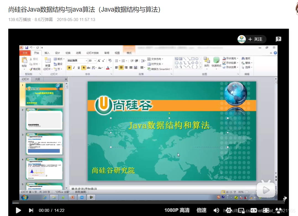Click 转换为 SmartArt button
298x216 pixels.
(x=160, y=69)
